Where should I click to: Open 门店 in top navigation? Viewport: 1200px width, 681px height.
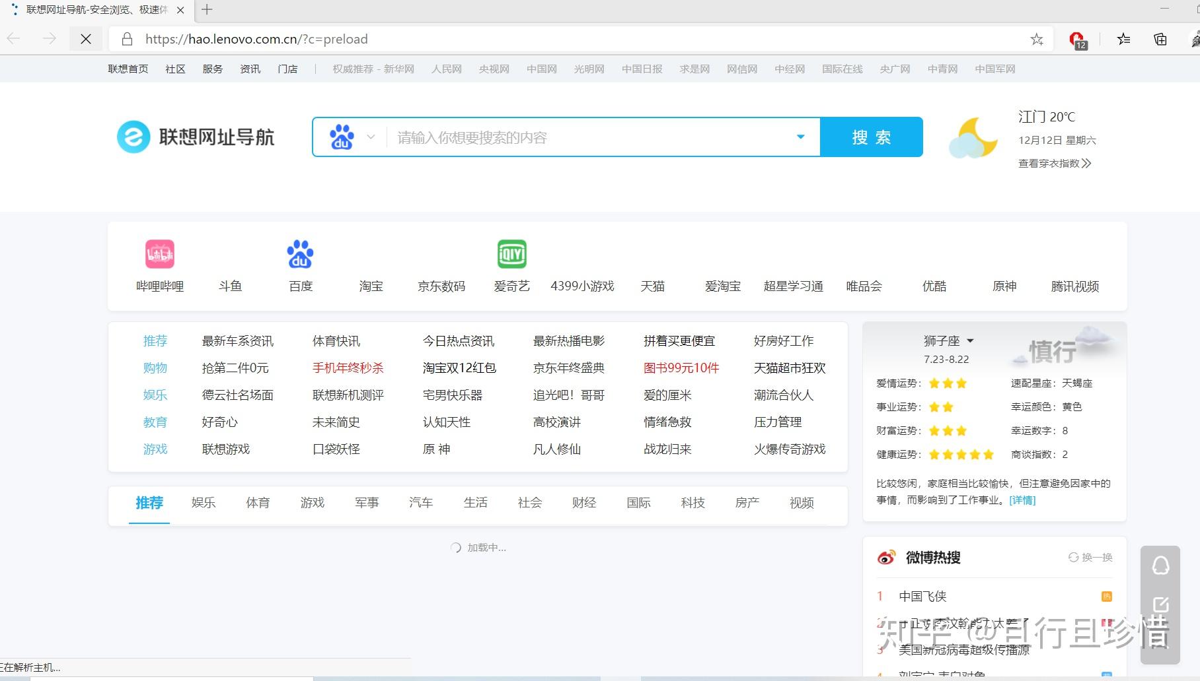(x=287, y=69)
